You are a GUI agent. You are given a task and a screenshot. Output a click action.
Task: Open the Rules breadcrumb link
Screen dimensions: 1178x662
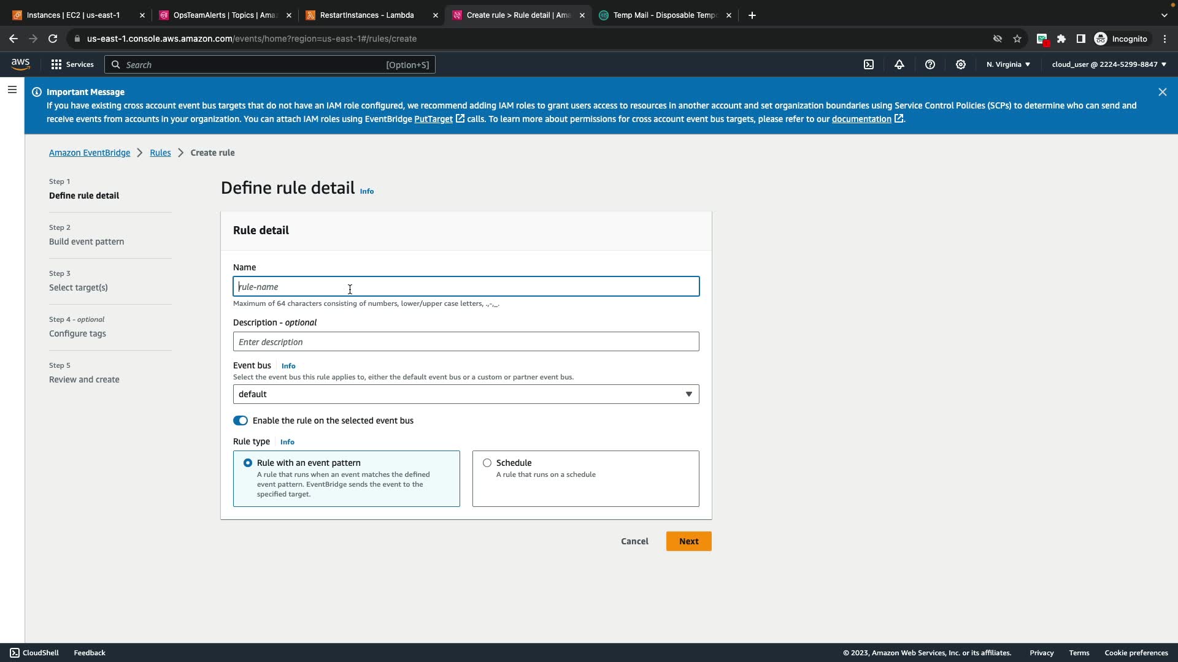point(160,153)
